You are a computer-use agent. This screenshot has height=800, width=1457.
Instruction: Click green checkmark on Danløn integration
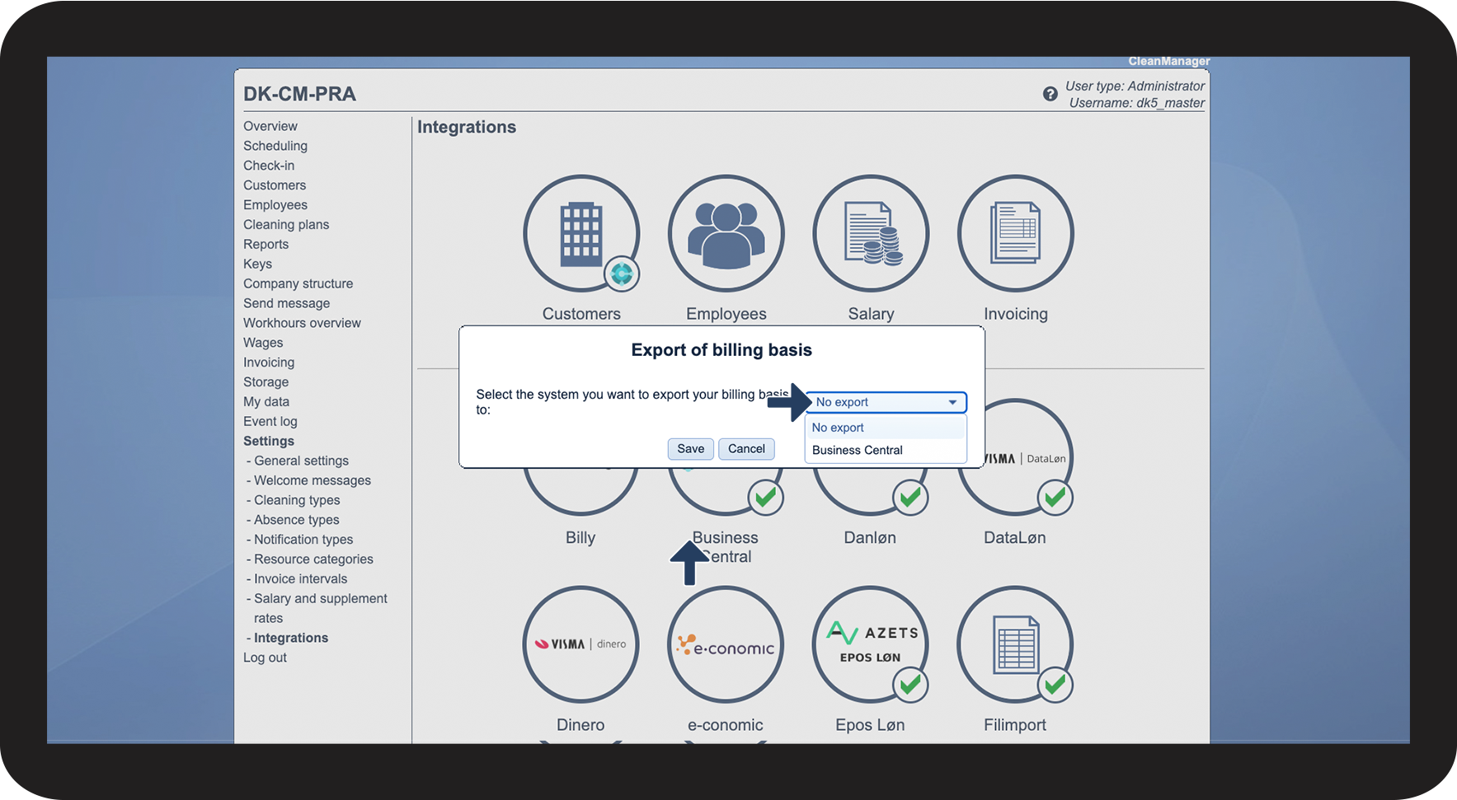910,498
